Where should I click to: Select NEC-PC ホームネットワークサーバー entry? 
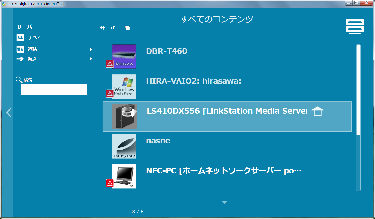224,171
